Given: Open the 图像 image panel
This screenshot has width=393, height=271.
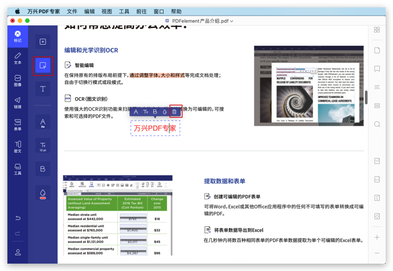Looking at the screenshot, I should (x=18, y=81).
